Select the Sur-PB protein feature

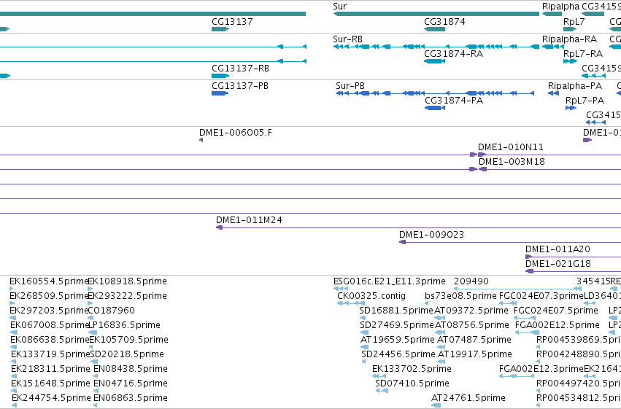point(435,93)
